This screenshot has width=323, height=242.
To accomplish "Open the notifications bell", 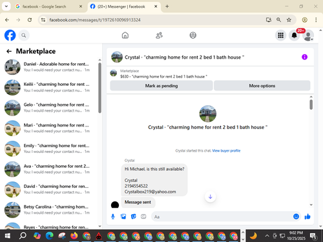I will (294, 35).
